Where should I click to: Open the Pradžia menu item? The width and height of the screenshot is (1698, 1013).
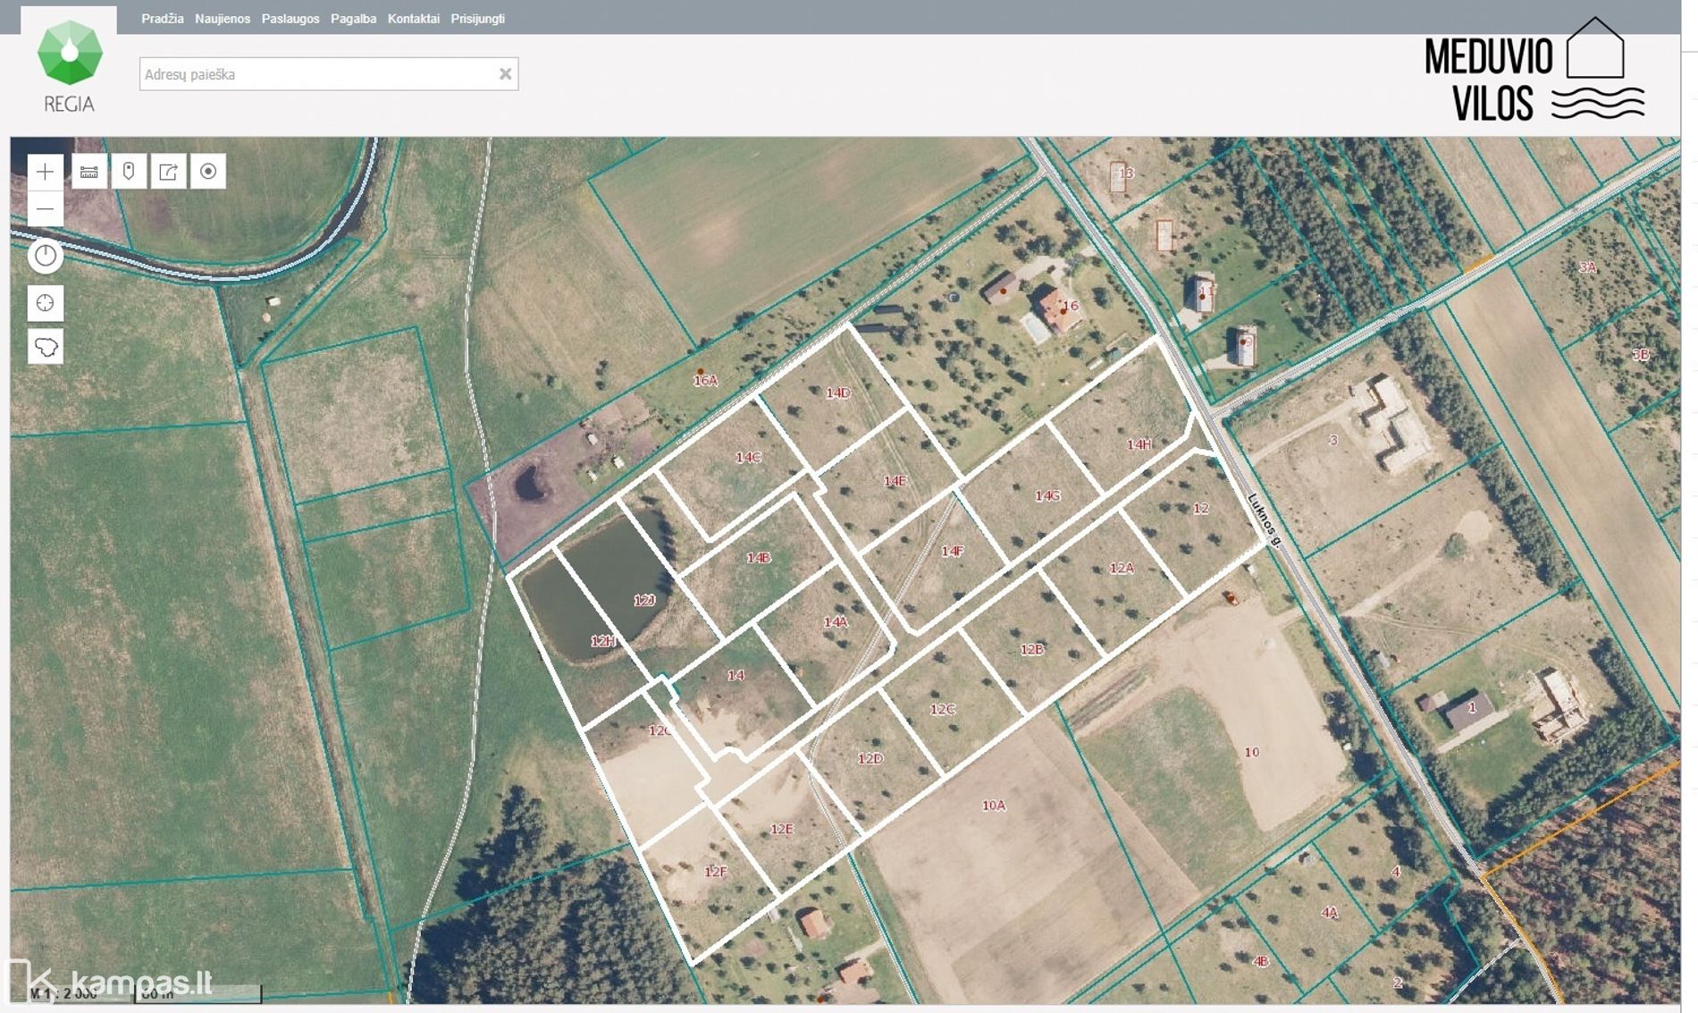pos(162,19)
